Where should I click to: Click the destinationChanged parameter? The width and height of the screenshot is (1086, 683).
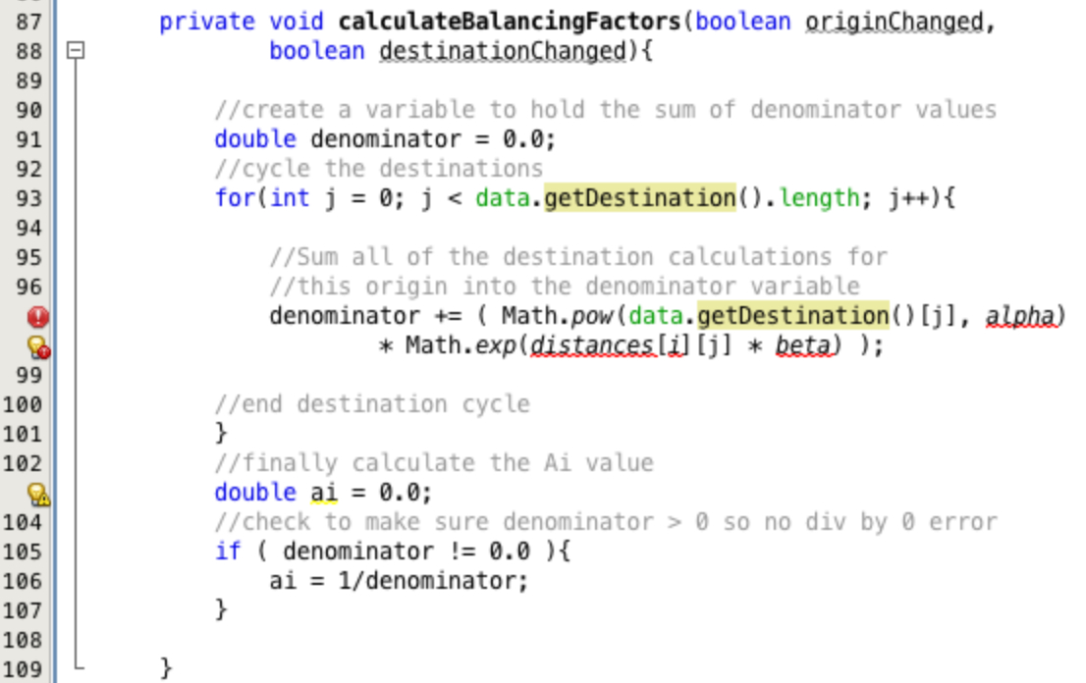click(503, 51)
